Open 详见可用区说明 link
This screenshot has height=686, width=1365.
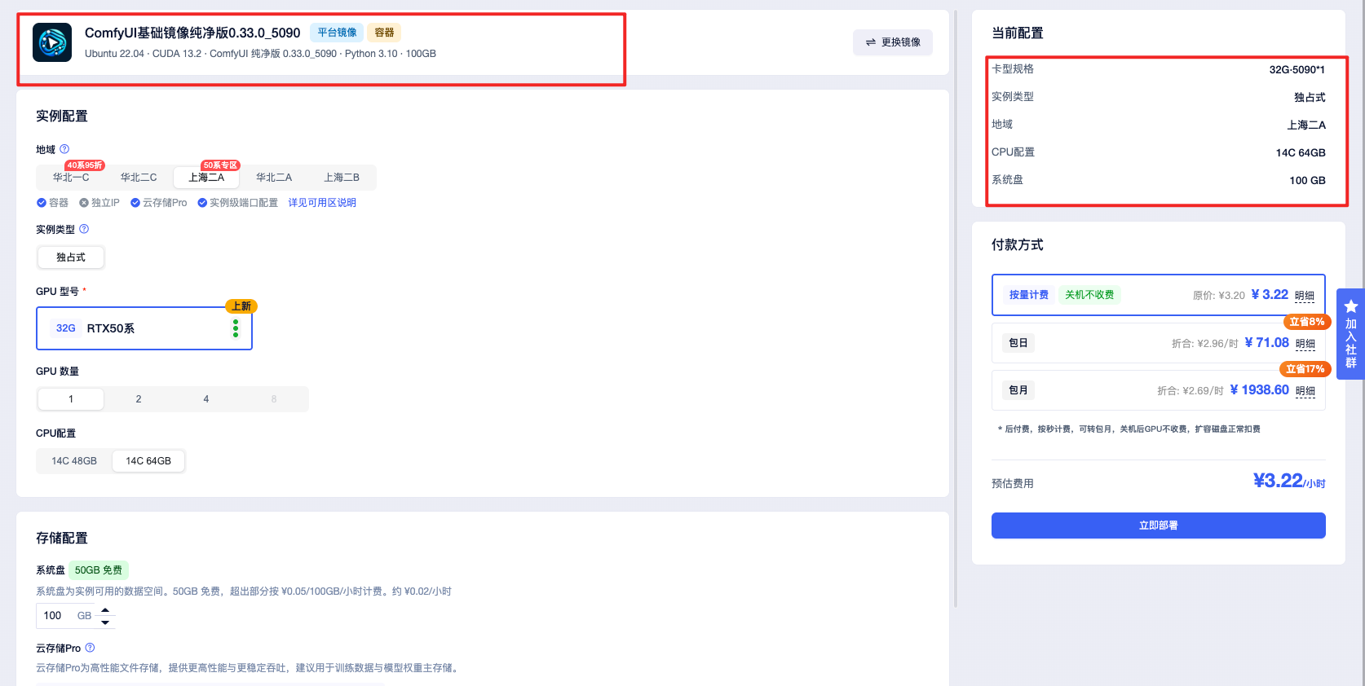(322, 203)
